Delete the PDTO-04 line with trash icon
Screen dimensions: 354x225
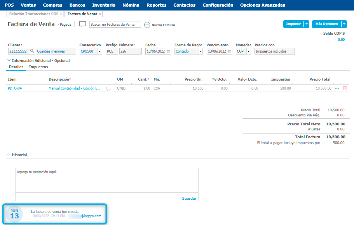[x=345, y=88]
